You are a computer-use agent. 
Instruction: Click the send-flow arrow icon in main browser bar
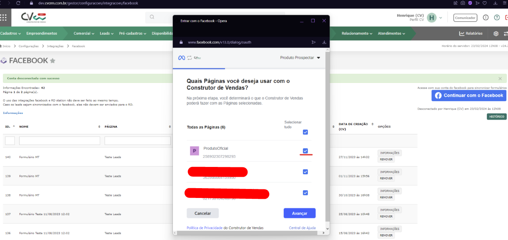[x=477, y=3]
